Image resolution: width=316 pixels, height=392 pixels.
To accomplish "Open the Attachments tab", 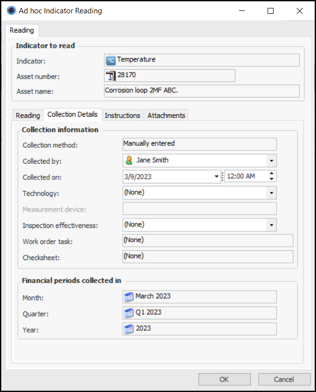I will pos(166,116).
